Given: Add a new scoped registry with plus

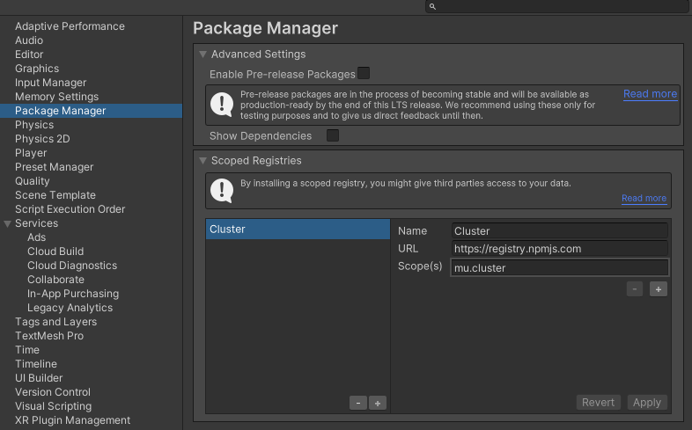Looking at the screenshot, I should click(378, 403).
